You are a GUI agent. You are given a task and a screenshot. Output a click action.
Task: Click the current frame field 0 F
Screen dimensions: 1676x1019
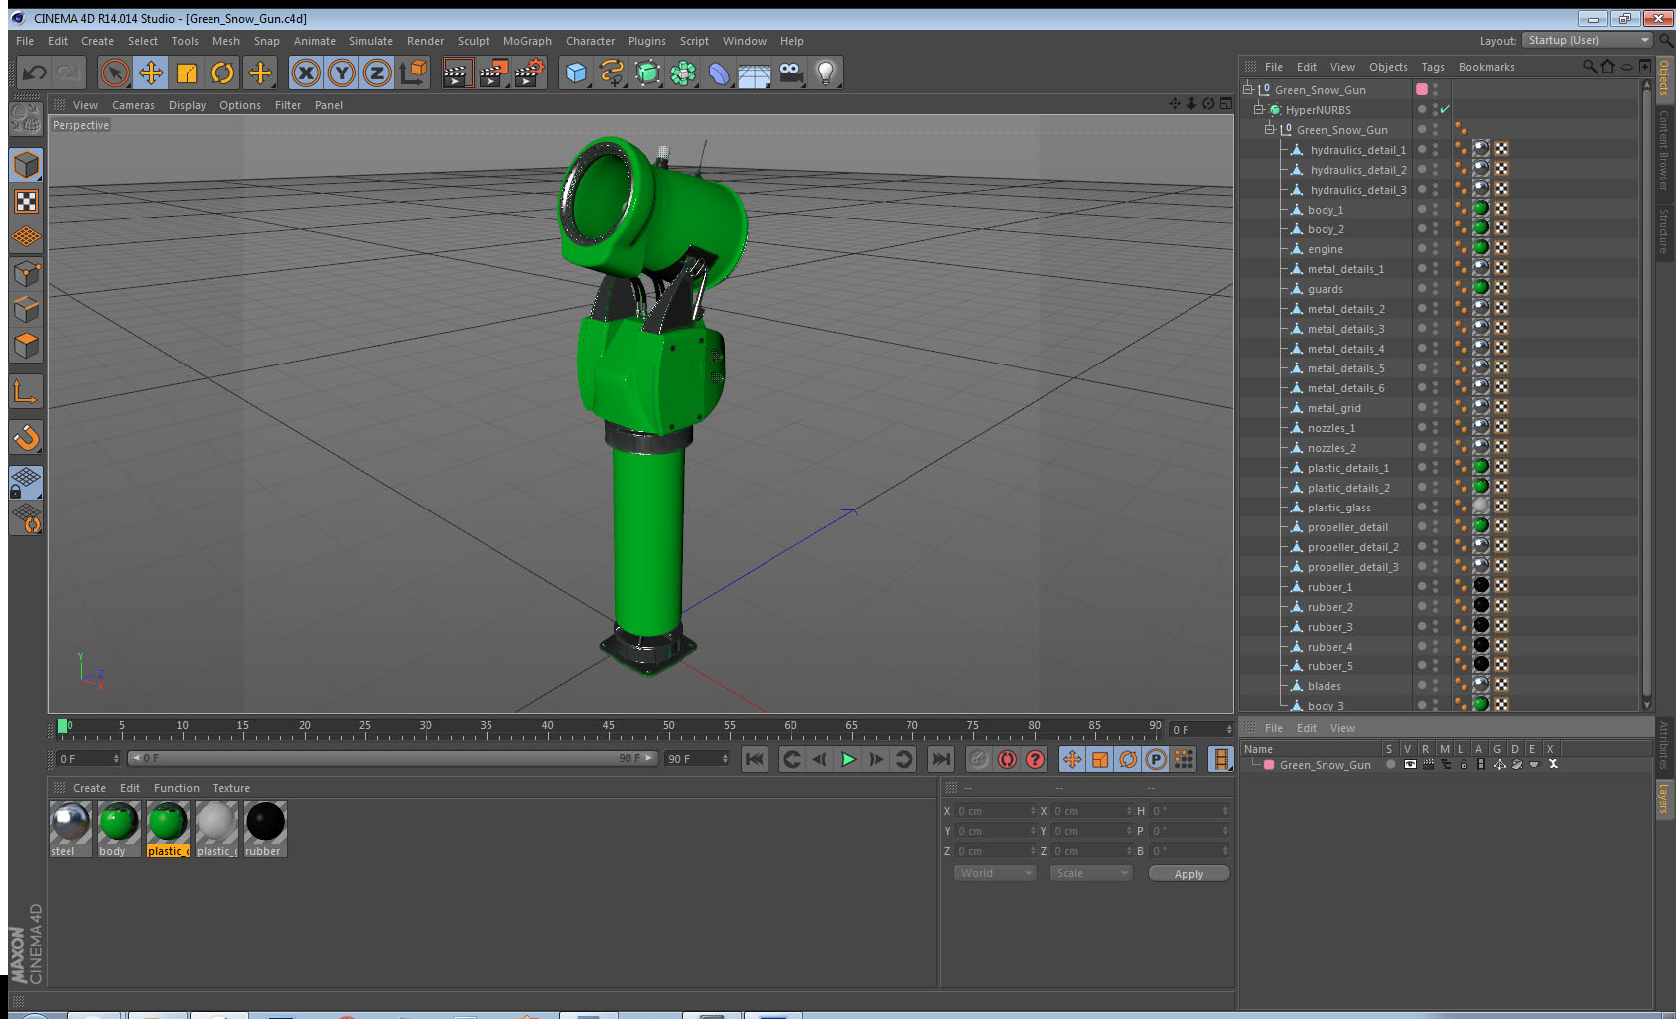pyautogui.click(x=87, y=758)
